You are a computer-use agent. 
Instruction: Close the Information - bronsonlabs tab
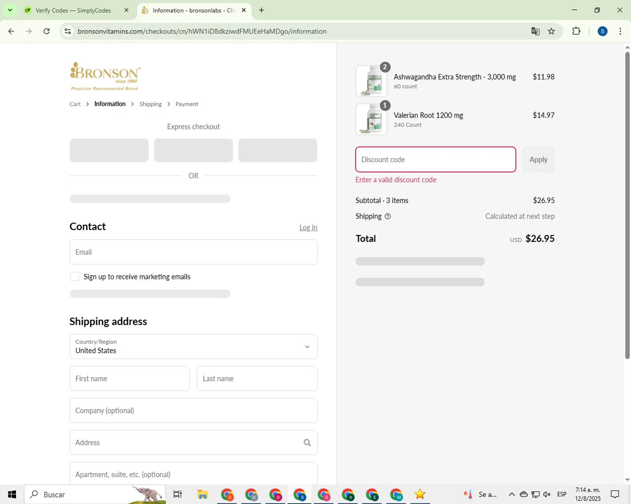click(x=244, y=10)
